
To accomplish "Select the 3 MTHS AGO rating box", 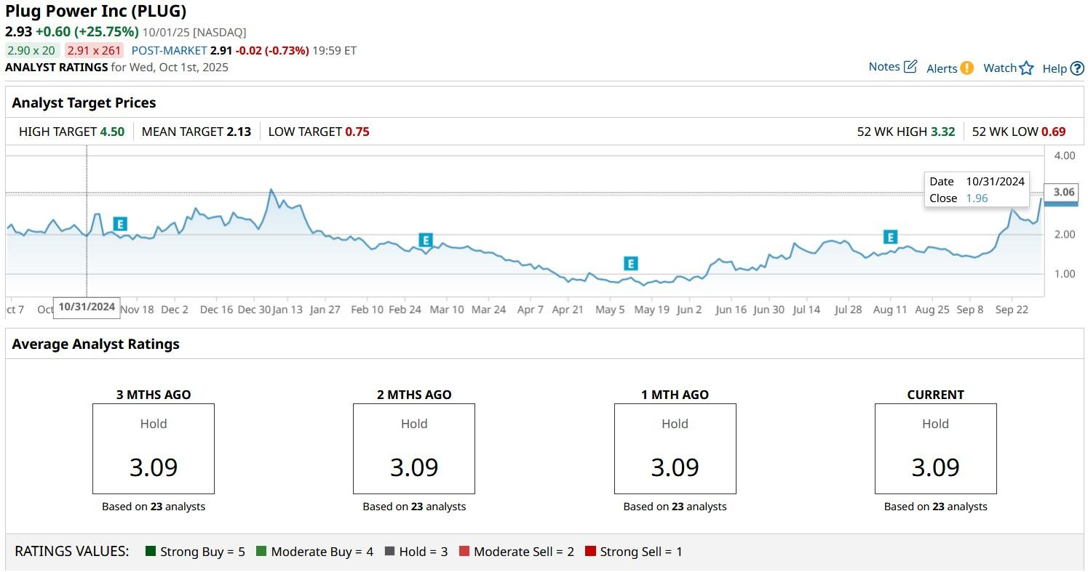I will [153, 448].
